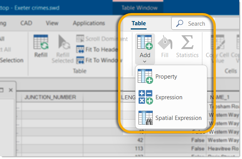Select Property from the Add menu
Screen dimensions: 242x159
[171, 76]
